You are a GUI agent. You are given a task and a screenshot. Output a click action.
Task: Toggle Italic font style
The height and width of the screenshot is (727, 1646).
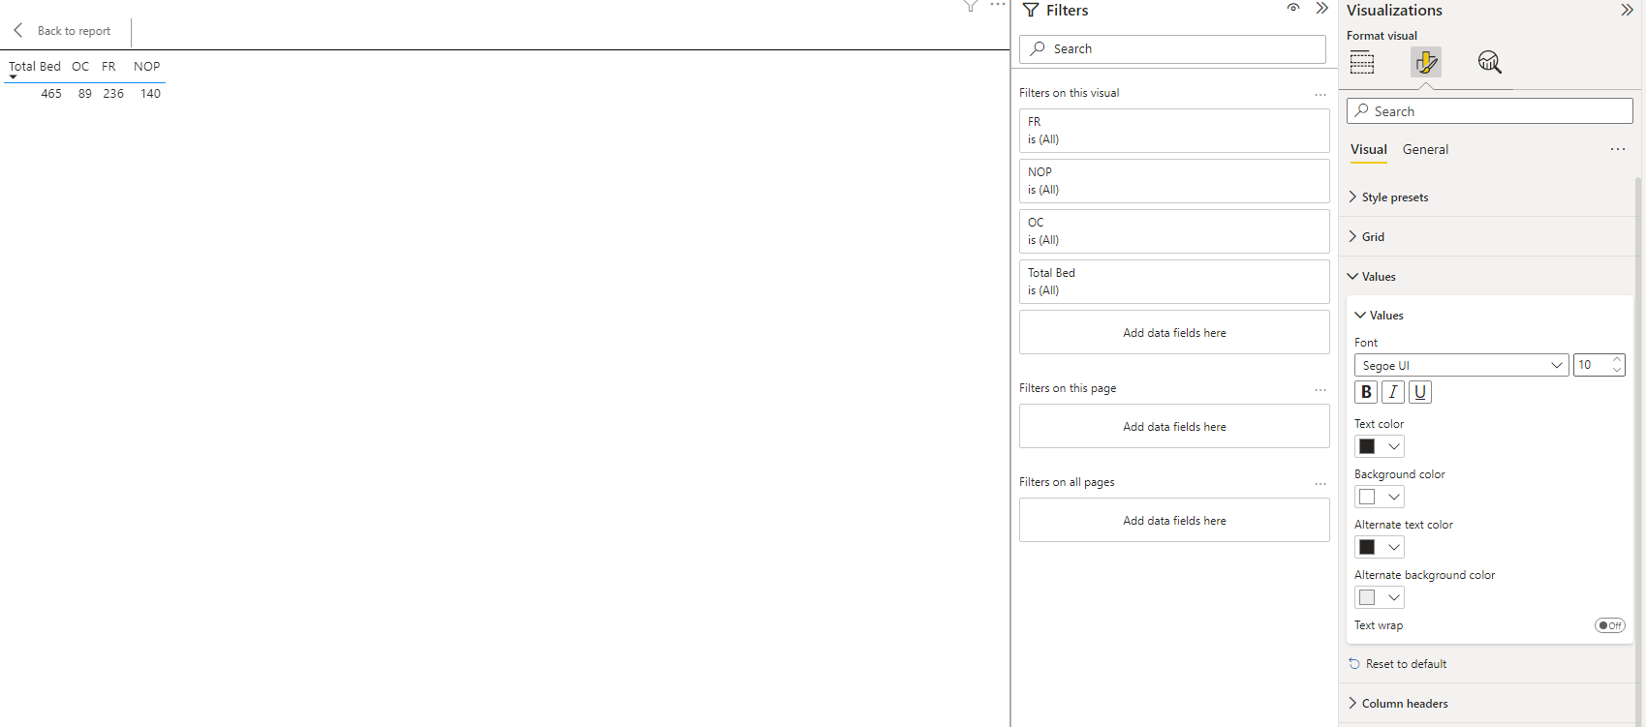click(1393, 392)
